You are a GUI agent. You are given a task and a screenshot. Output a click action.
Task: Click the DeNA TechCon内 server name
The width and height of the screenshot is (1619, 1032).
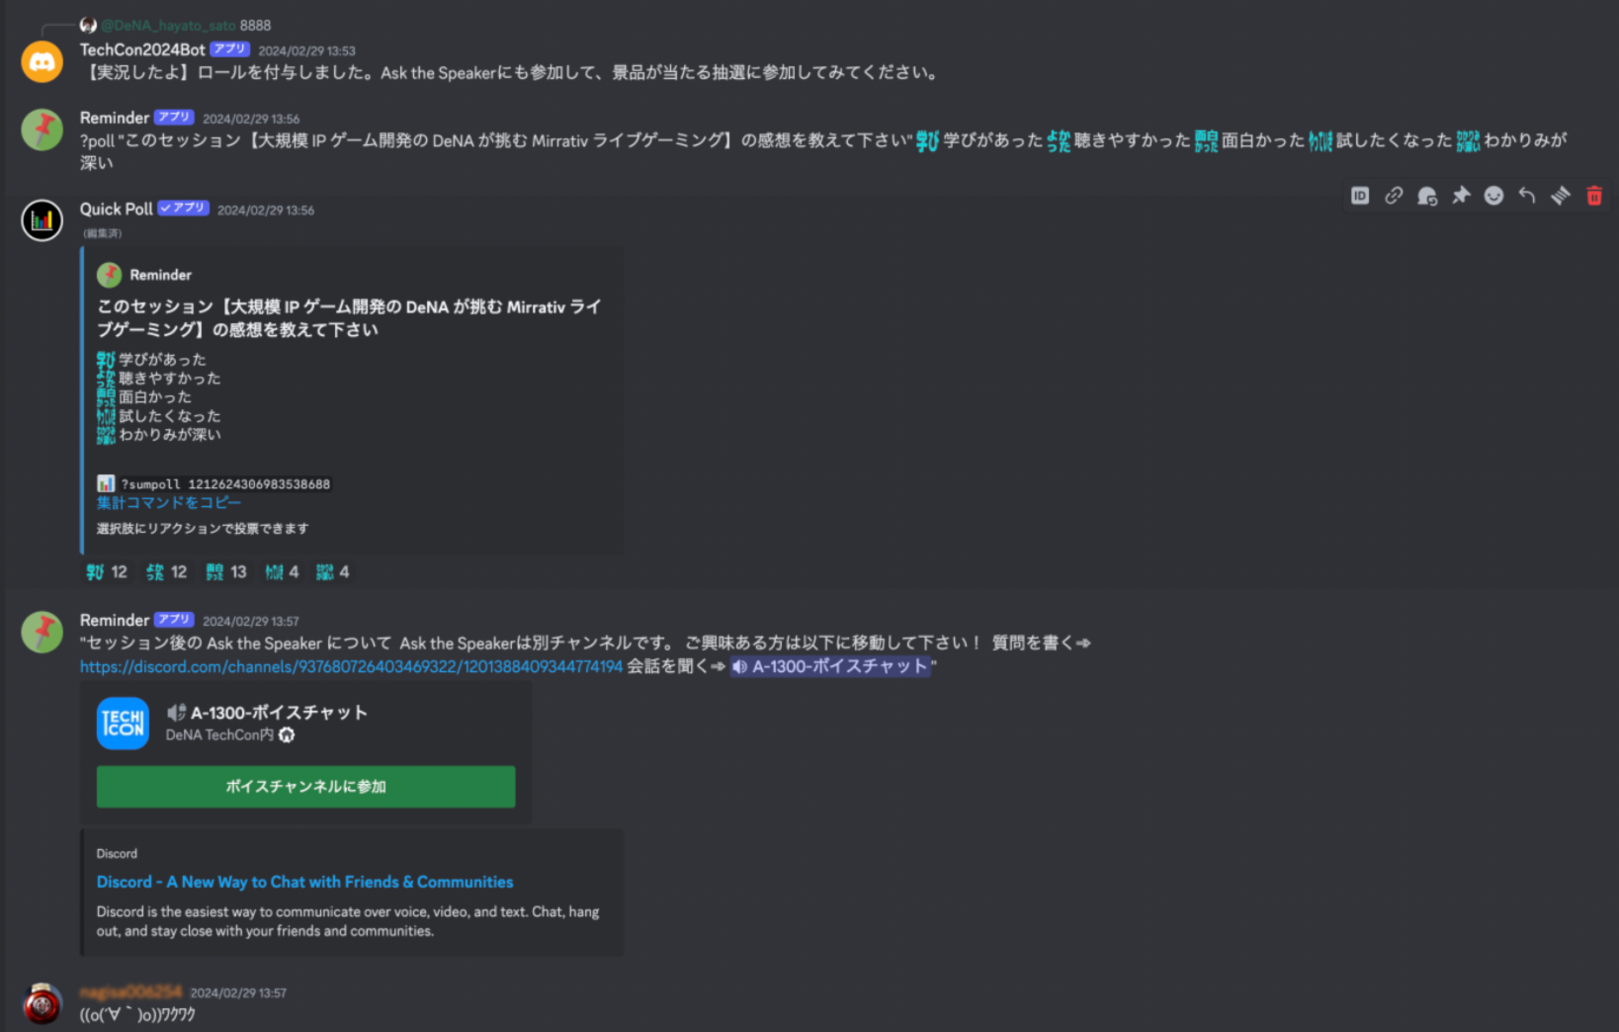tap(219, 734)
